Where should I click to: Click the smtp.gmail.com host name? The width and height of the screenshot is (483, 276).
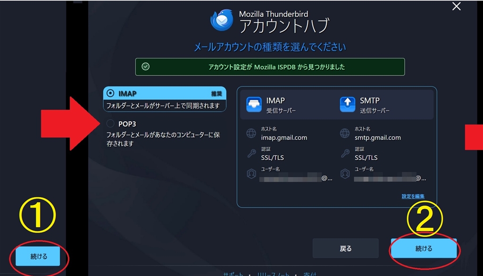point(378,138)
